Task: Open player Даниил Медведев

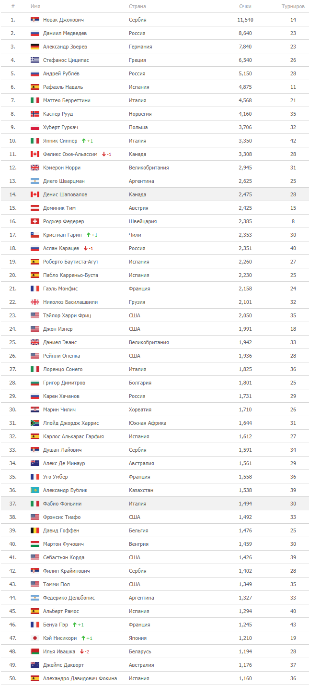Action: 65,33
